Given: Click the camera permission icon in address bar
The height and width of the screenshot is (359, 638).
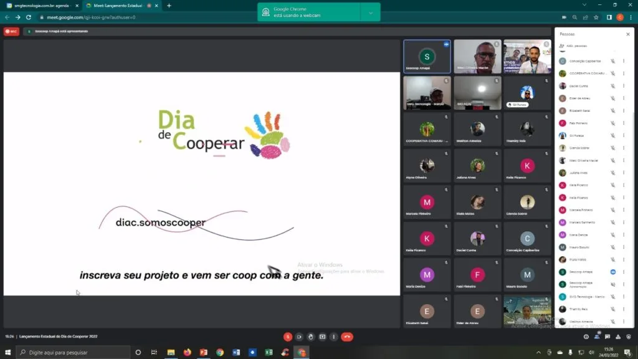Looking at the screenshot, I should click(564, 17).
